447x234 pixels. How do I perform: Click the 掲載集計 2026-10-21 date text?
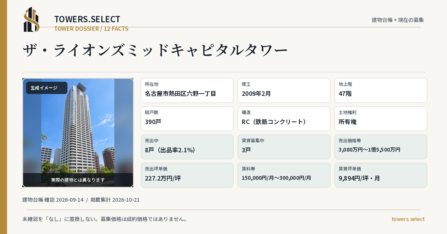115,200
